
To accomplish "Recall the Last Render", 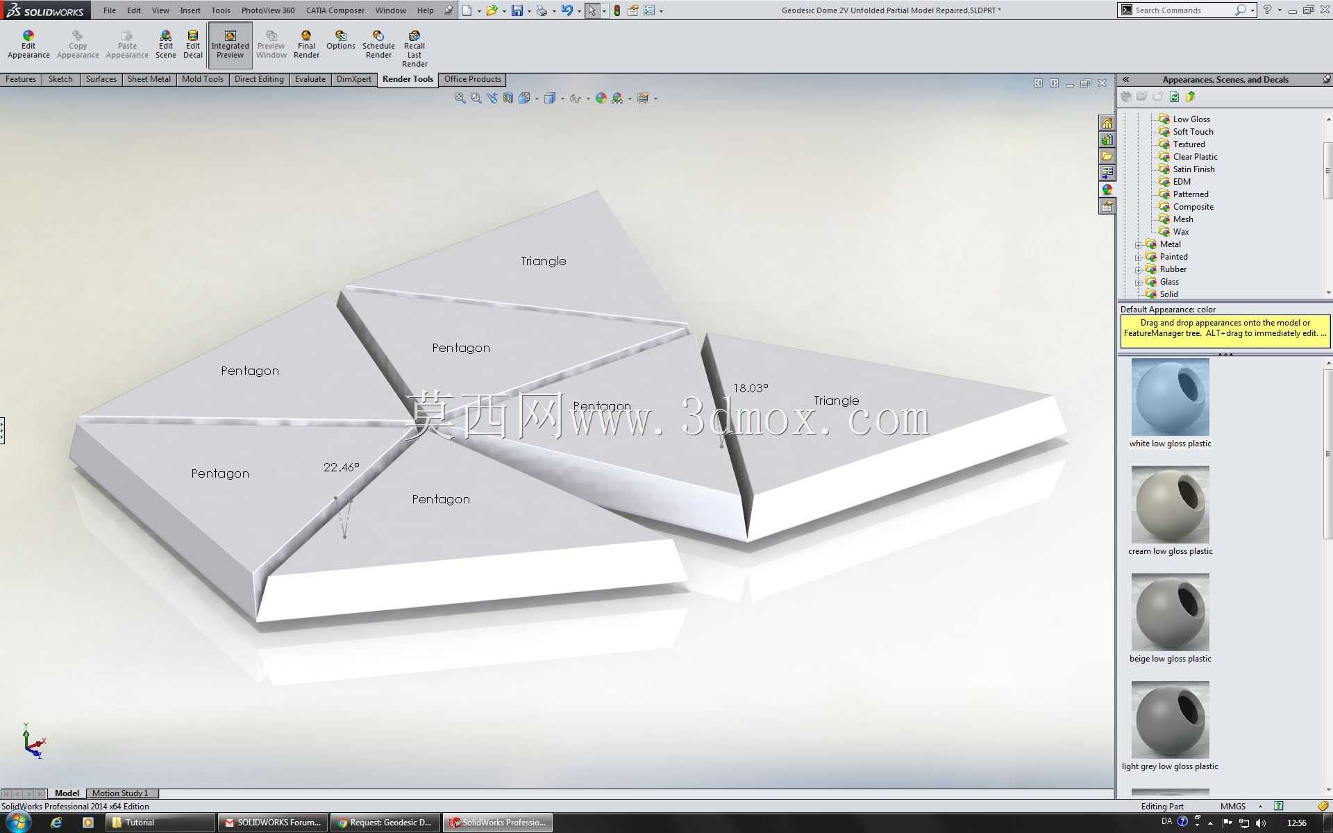I will (414, 49).
